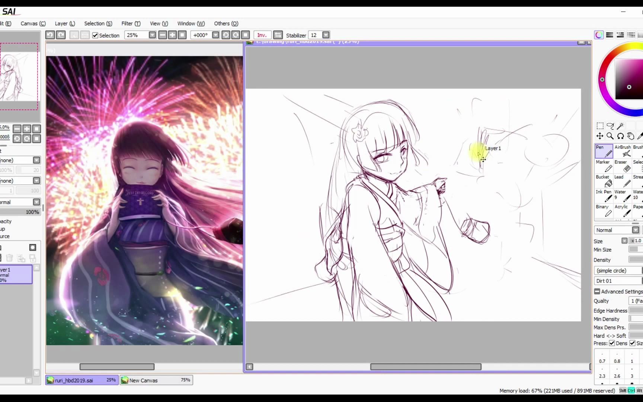Open the Stabilizer value dropdown
Image resolution: width=643 pixels, height=402 pixels.
[x=326, y=35]
